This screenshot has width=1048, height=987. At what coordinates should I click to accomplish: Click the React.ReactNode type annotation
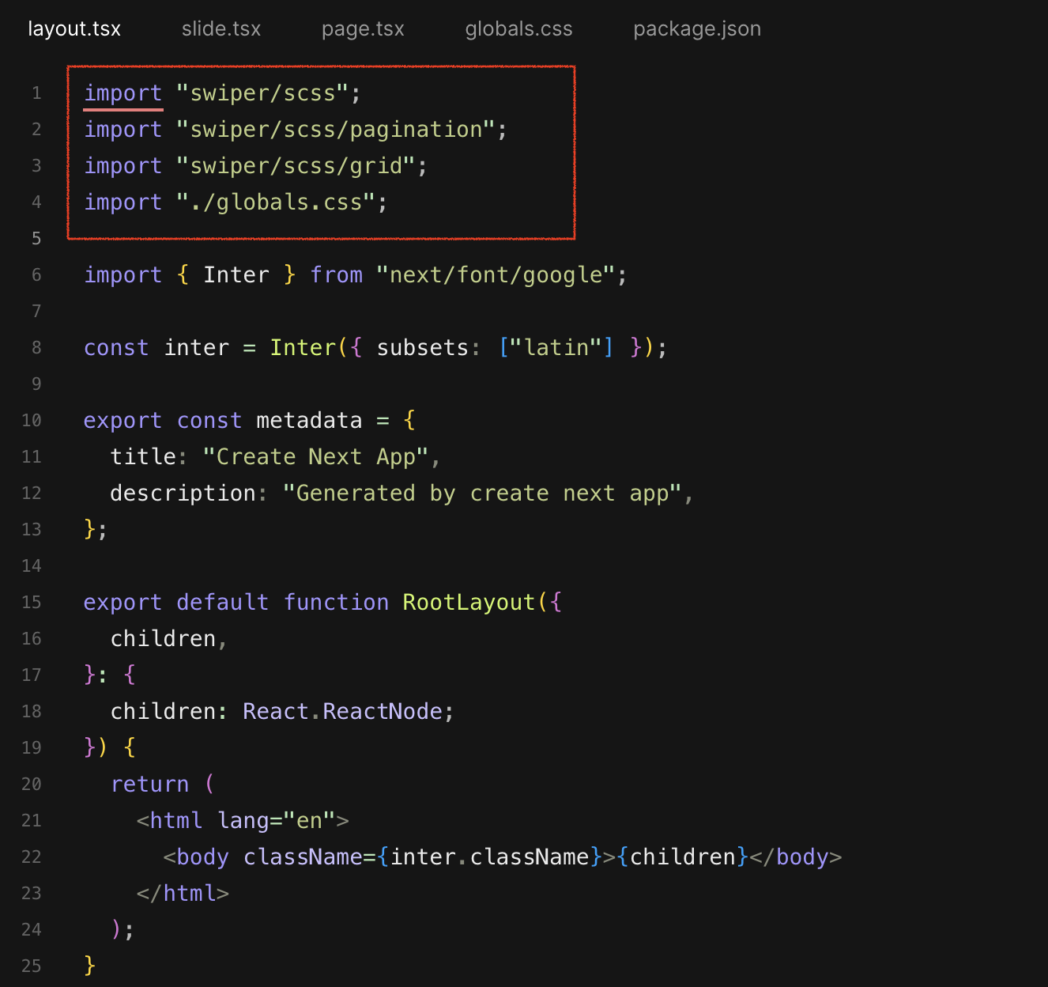(x=347, y=711)
